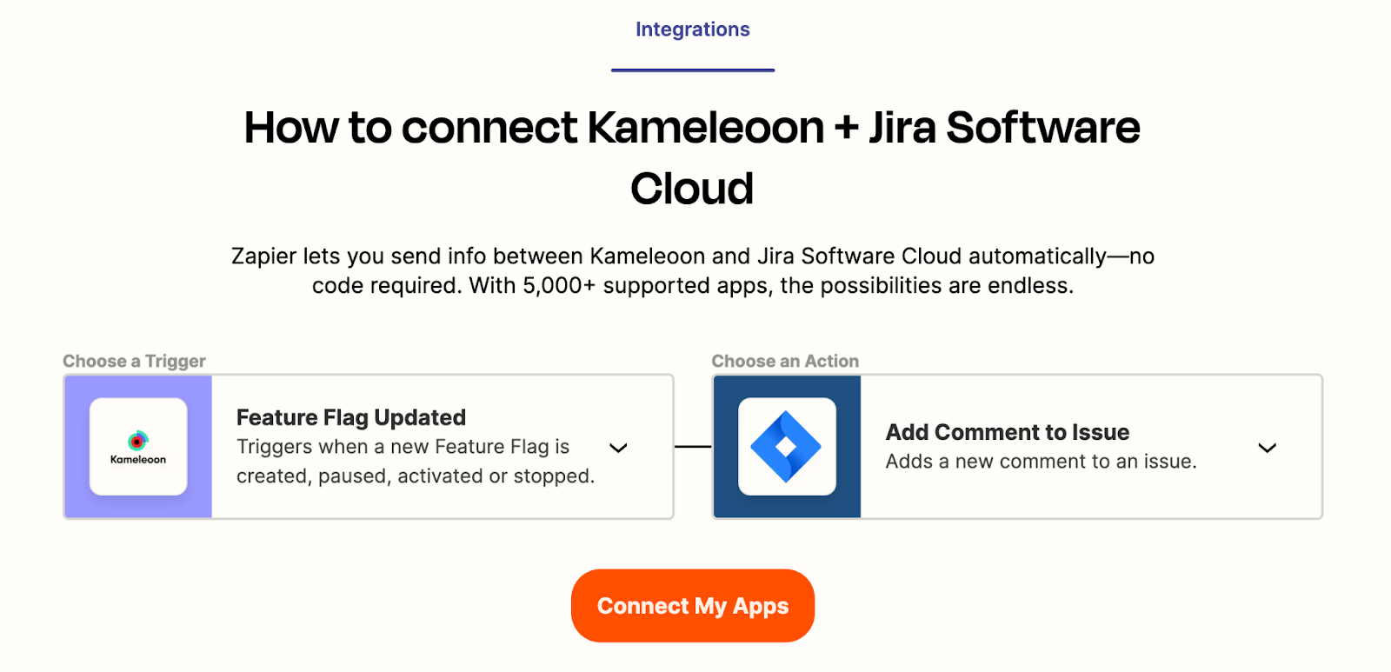Click the 'Choose a Trigger' label

point(134,361)
